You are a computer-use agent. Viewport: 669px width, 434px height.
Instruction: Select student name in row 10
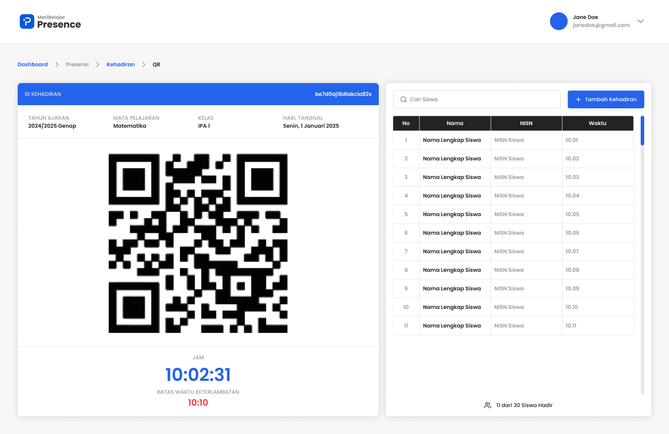point(452,307)
